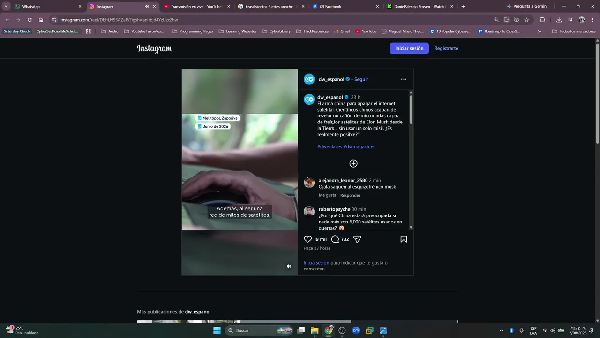Switch to the WhatsApp tab
This screenshot has width=600, height=338.
(49, 7)
